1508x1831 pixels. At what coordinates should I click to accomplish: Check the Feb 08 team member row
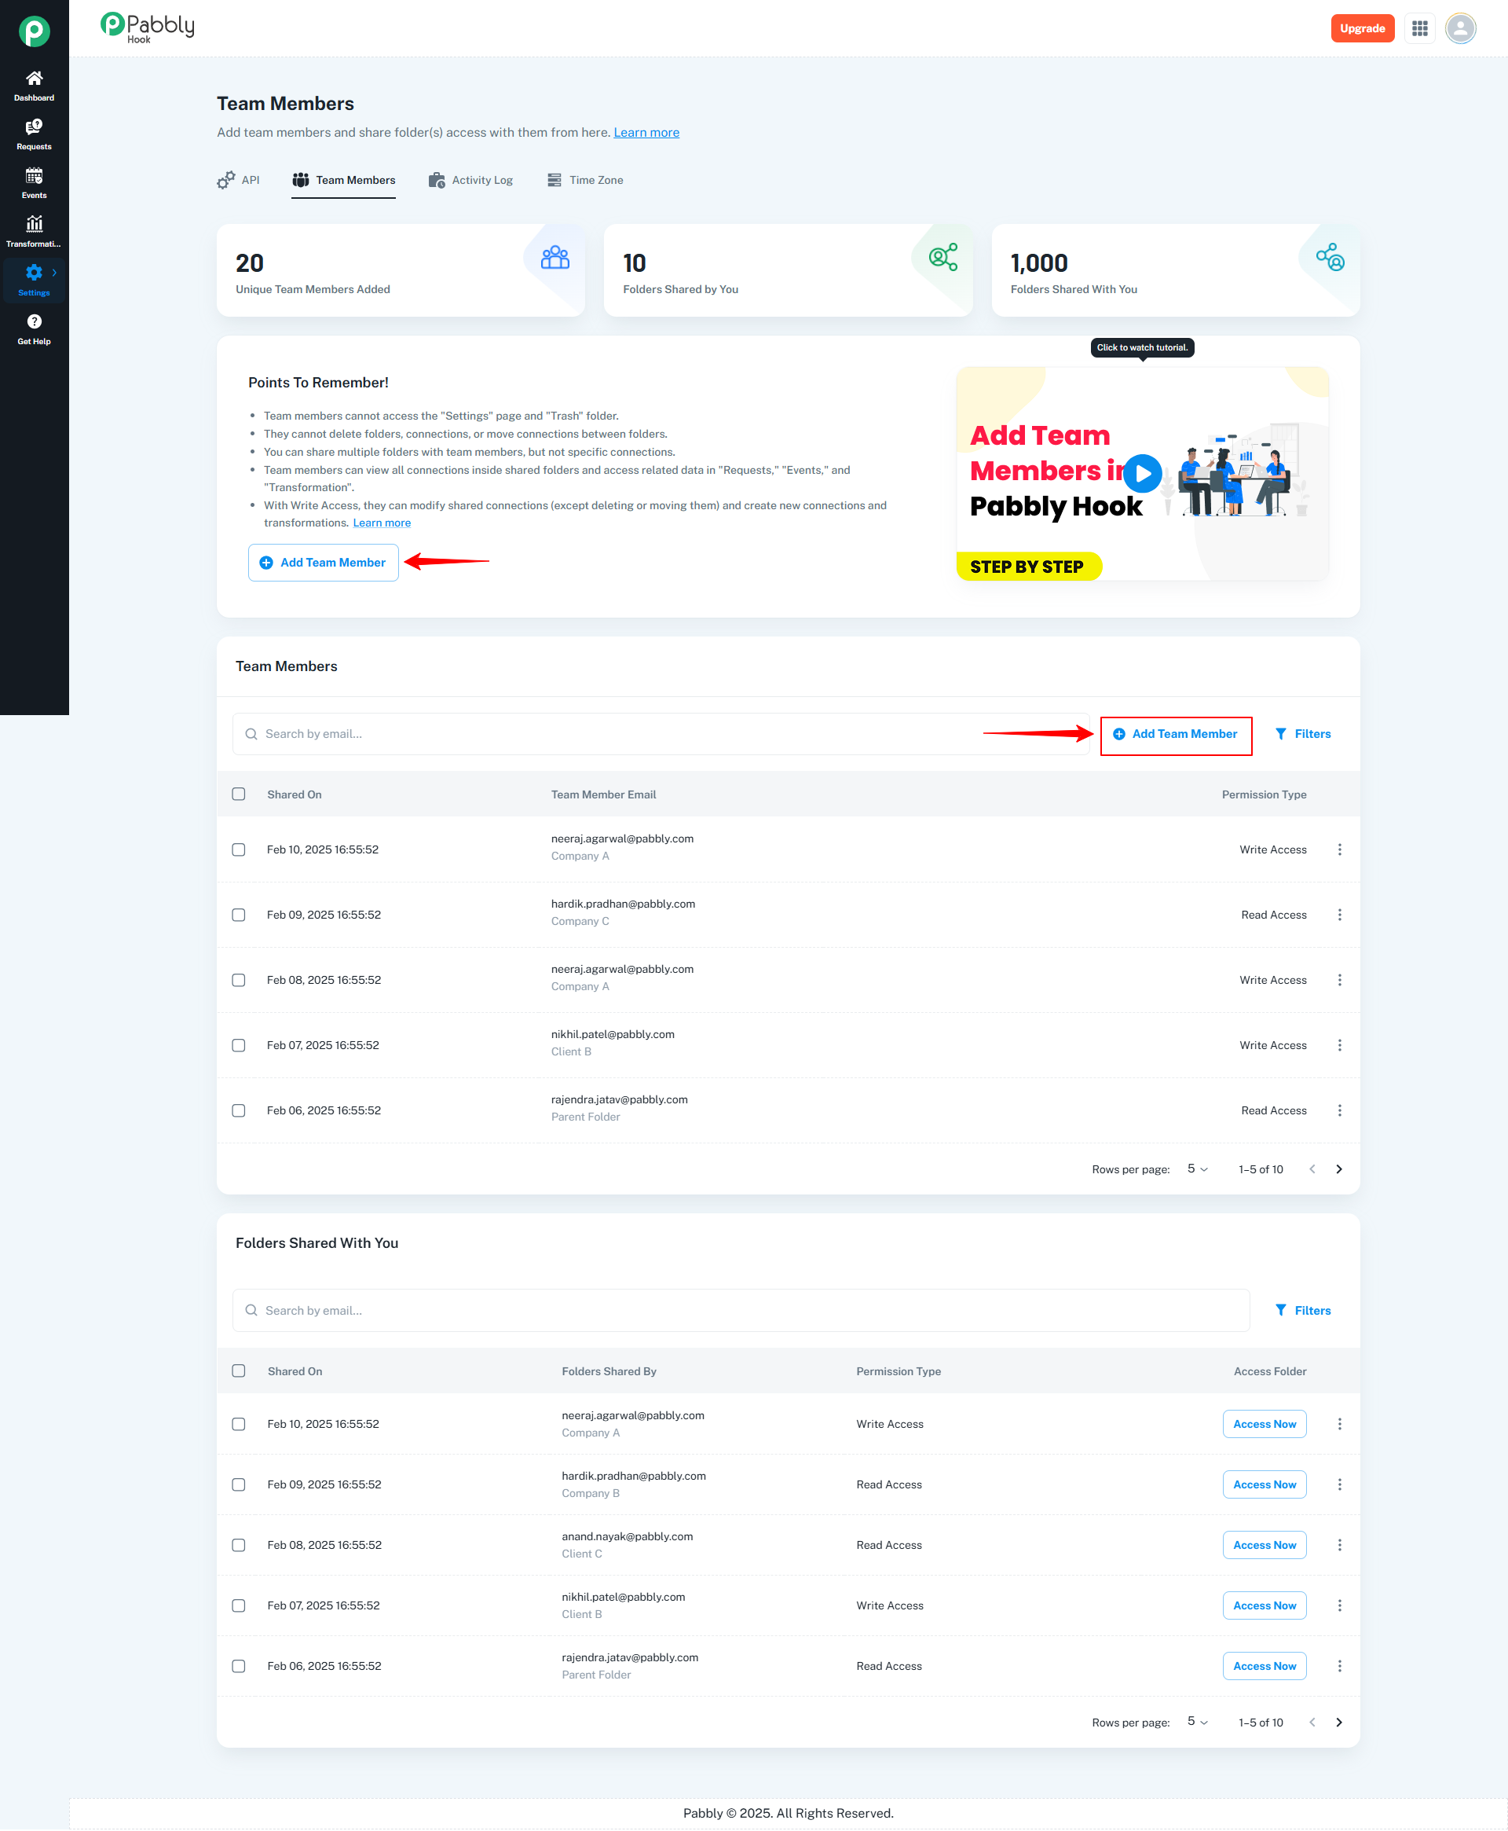tap(239, 979)
